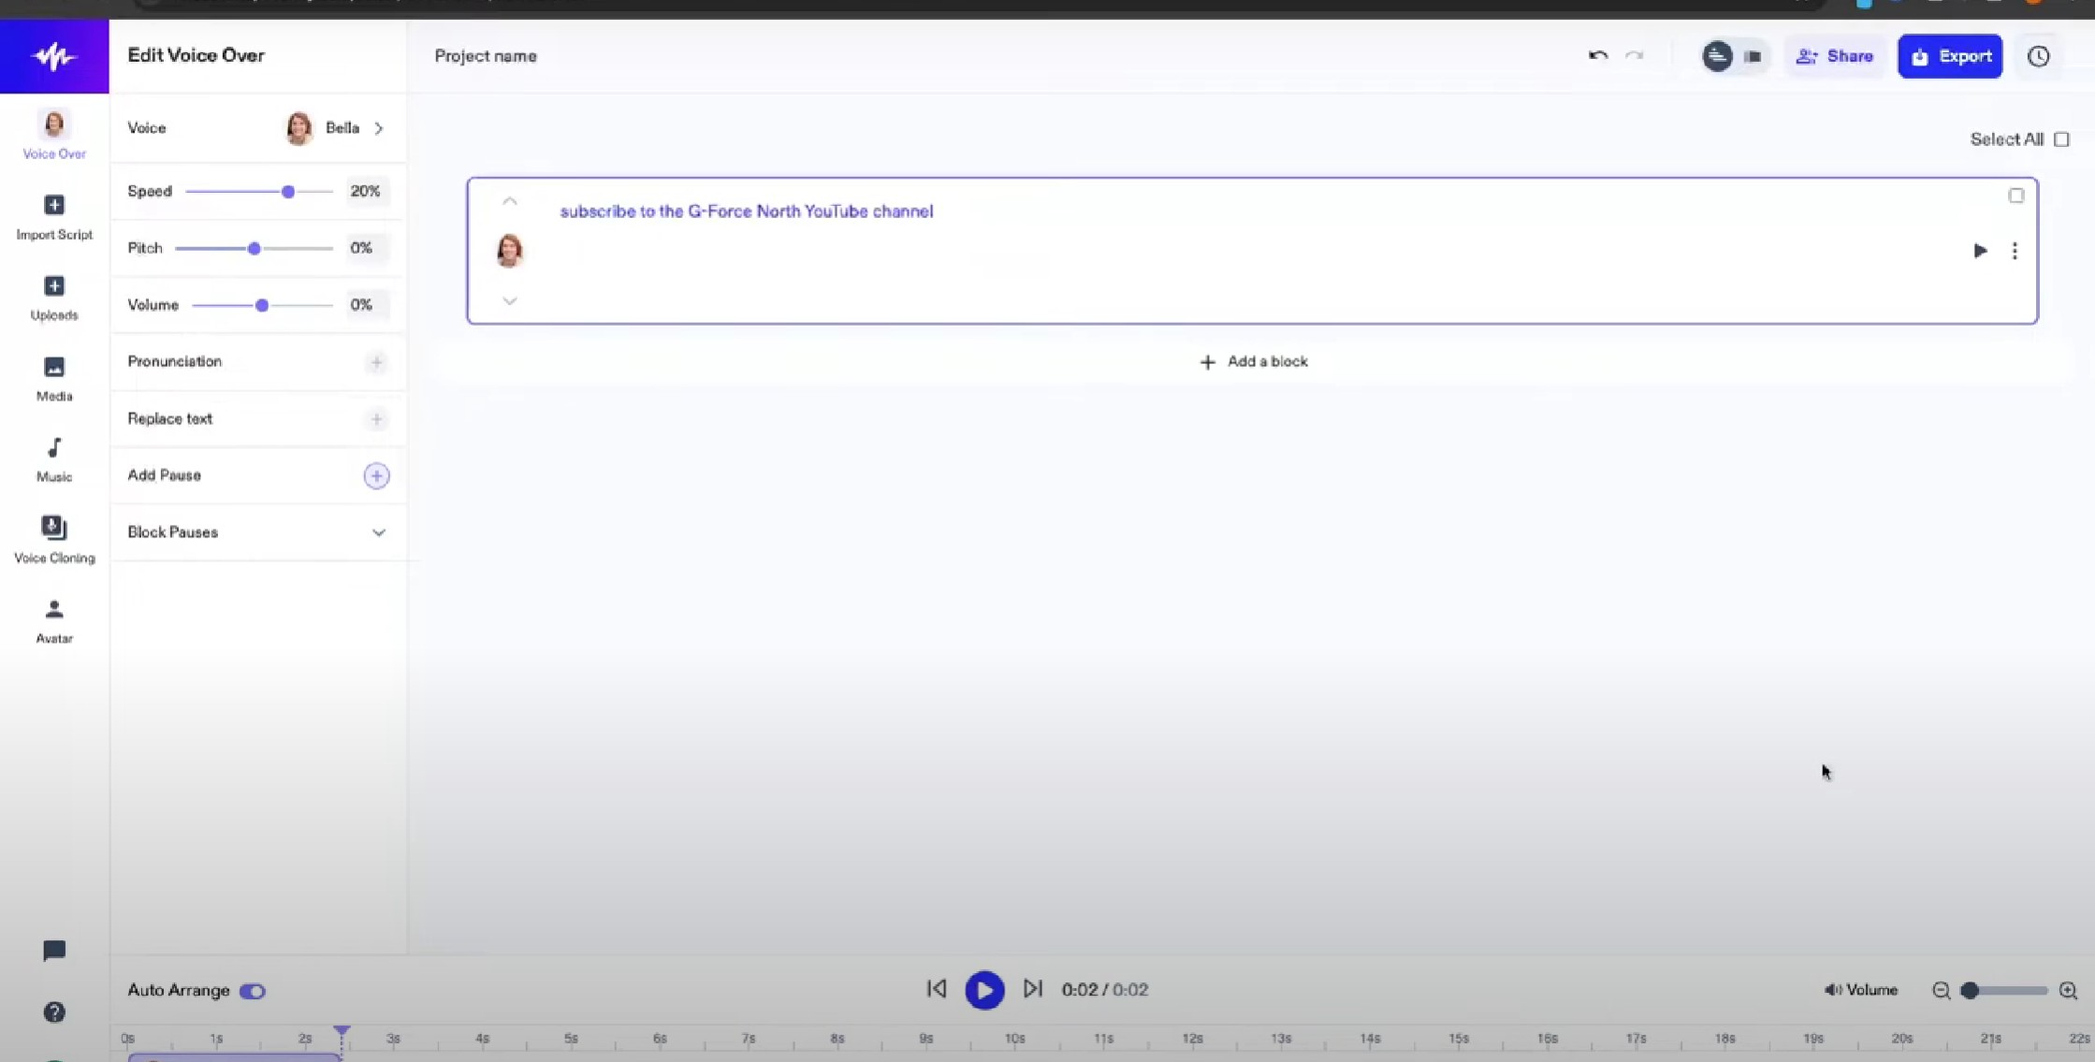Viewport: 2095px width, 1062px height.
Task: Switch to the Uploads sidebar tab
Action: 54,297
